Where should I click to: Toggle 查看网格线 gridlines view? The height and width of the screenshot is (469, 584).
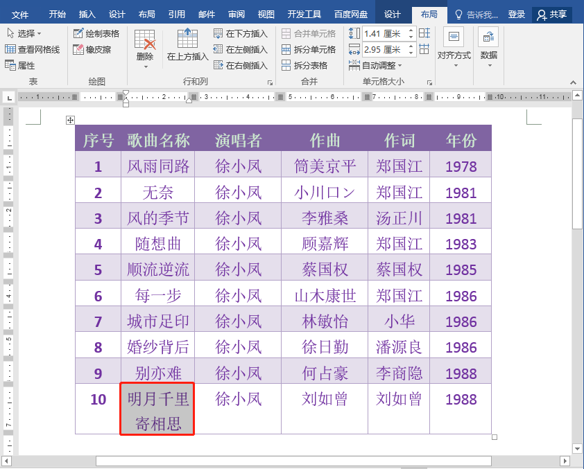[x=33, y=49]
